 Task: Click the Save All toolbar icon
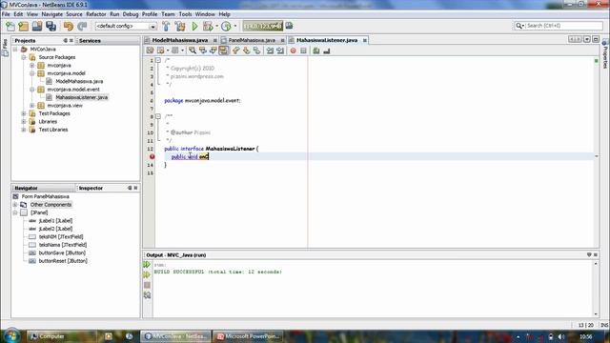tap(51, 26)
